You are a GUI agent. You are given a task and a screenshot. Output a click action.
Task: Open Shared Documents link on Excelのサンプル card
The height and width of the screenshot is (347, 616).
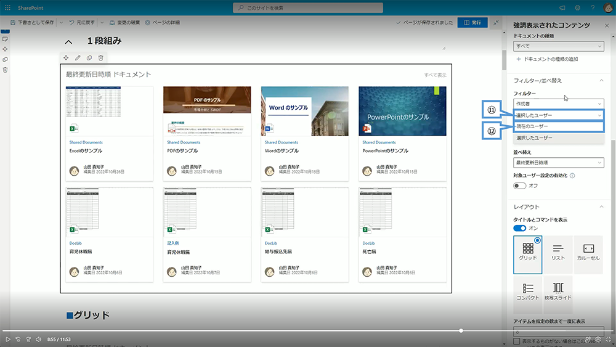(x=86, y=142)
